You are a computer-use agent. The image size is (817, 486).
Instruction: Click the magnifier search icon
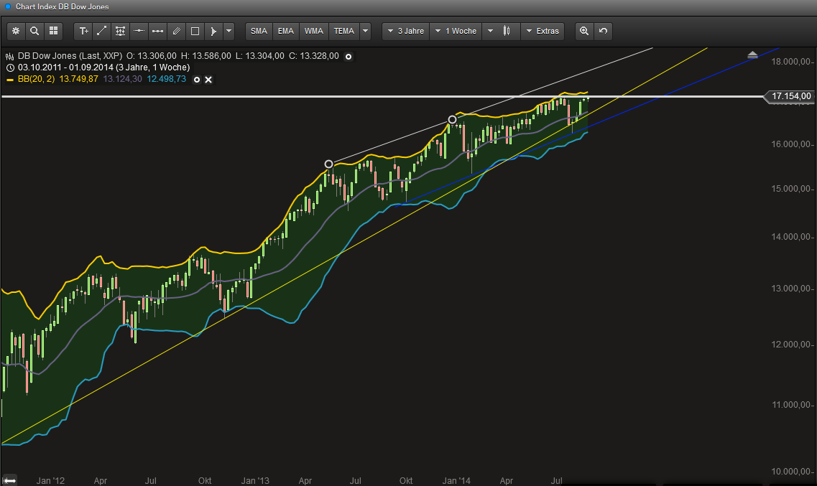tap(34, 31)
